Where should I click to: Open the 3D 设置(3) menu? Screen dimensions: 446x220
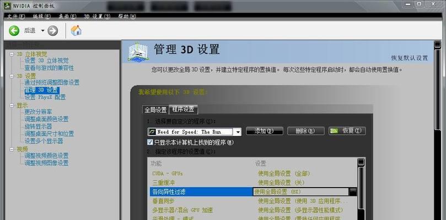[97, 16]
